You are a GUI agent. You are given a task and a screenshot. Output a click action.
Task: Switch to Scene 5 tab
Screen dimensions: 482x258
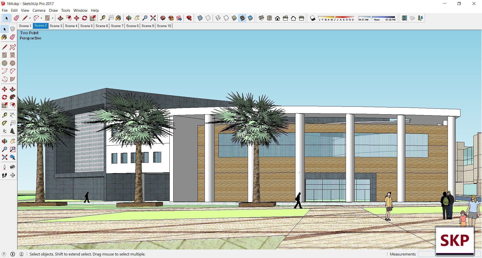click(86, 26)
